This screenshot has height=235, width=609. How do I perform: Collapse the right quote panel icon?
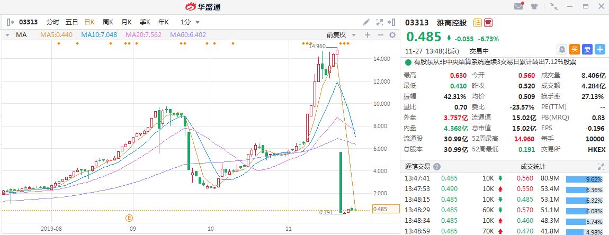click(392, 22)
